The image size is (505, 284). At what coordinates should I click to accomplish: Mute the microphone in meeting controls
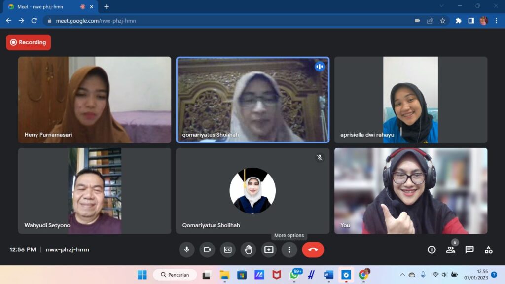(x=186, y=249)
